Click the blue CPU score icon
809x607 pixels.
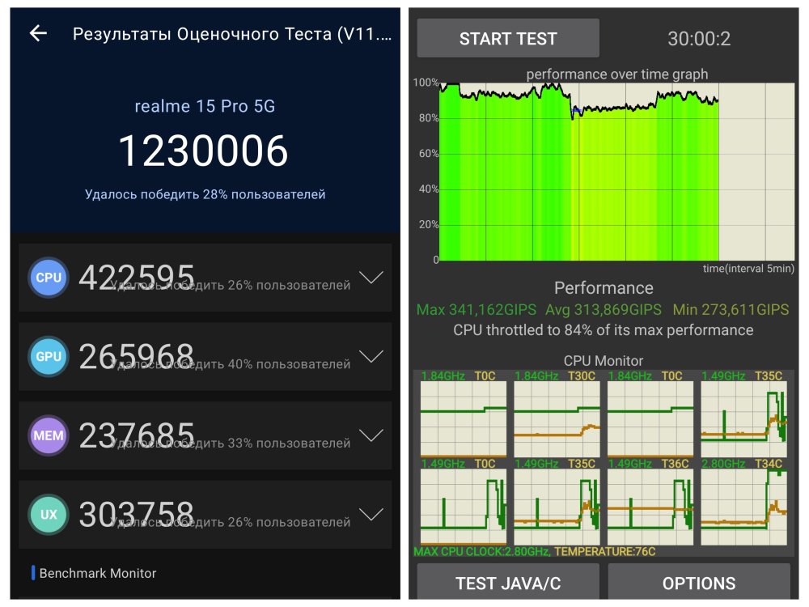49,278
